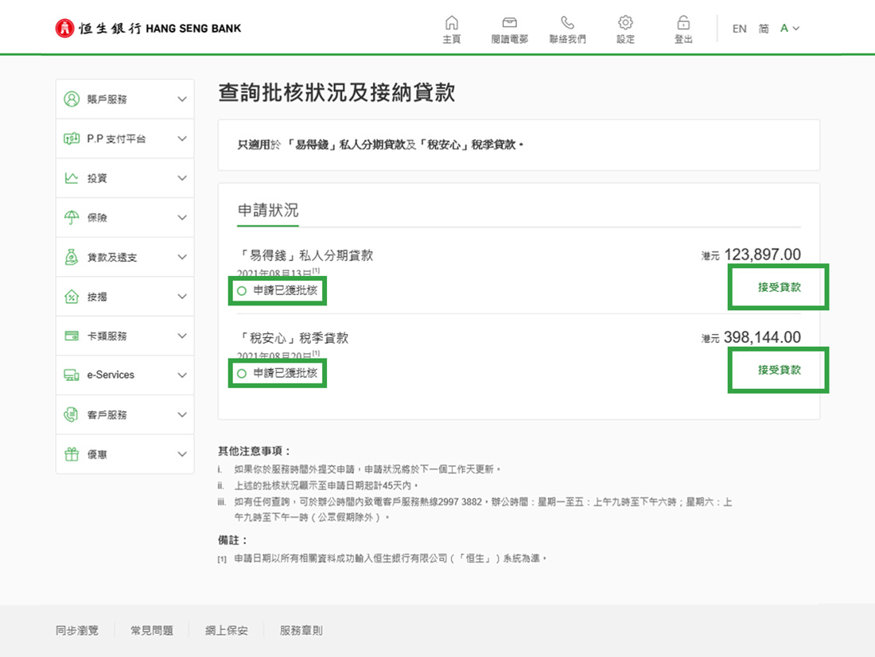Viewport: 875px width, 657px height.
Task: Open the e-Services sidebar menu
Action: pyautogui.click(x=111, y=375)
